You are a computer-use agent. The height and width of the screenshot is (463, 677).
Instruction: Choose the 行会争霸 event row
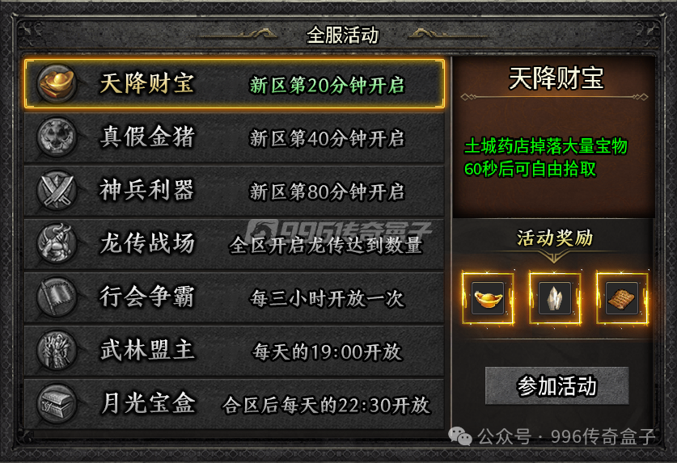[234, 297]
